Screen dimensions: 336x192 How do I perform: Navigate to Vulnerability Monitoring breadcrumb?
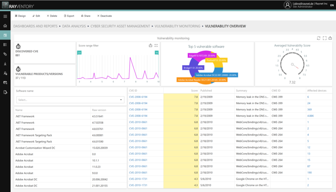(178, 26)
